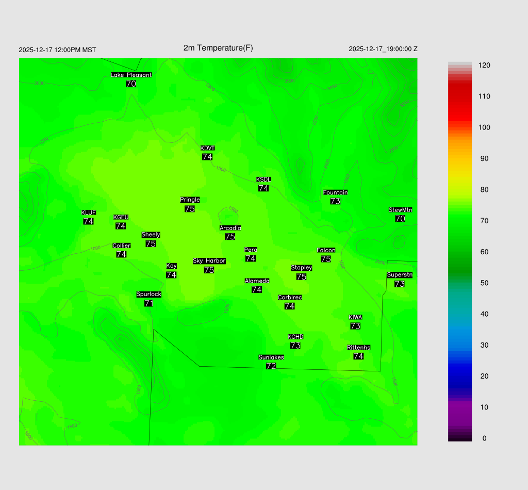The width and height of the screenshot is (528, 490).
Task: Select the Corblrec station label
Action: [290, 298]
